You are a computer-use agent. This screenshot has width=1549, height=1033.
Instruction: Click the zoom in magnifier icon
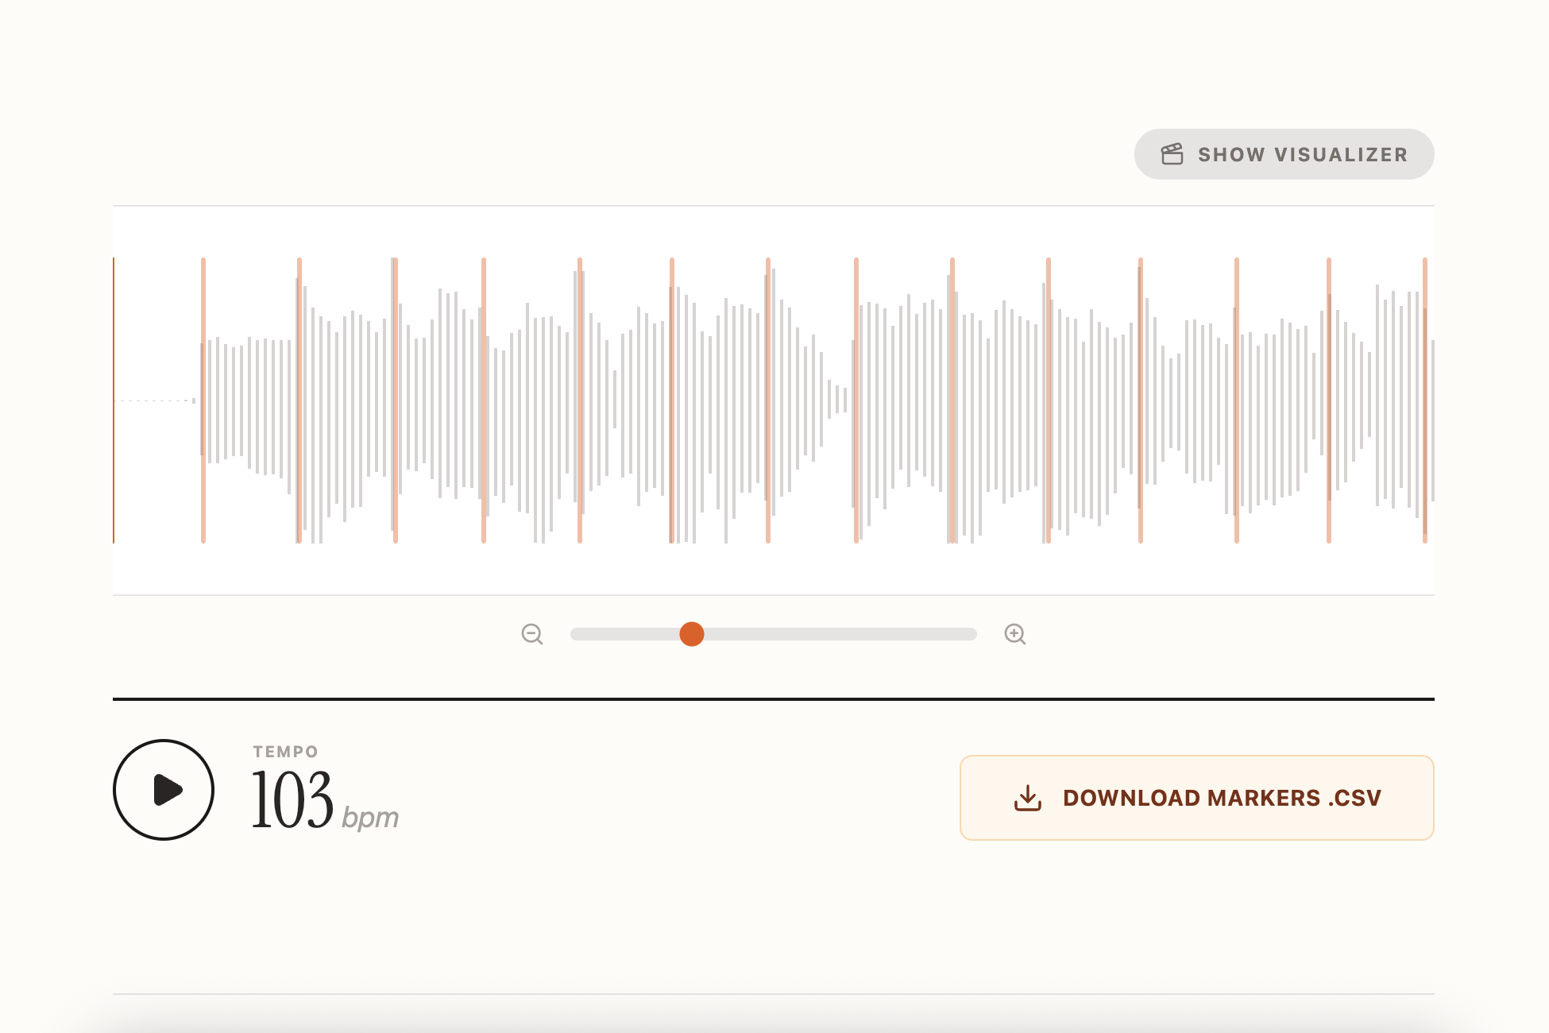click(x=1014, y=634)
